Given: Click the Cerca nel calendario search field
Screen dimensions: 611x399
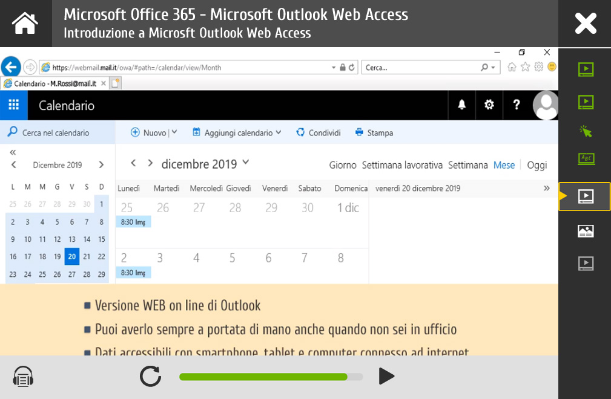Looking at the screenshot, I should (x=58, y=132).
